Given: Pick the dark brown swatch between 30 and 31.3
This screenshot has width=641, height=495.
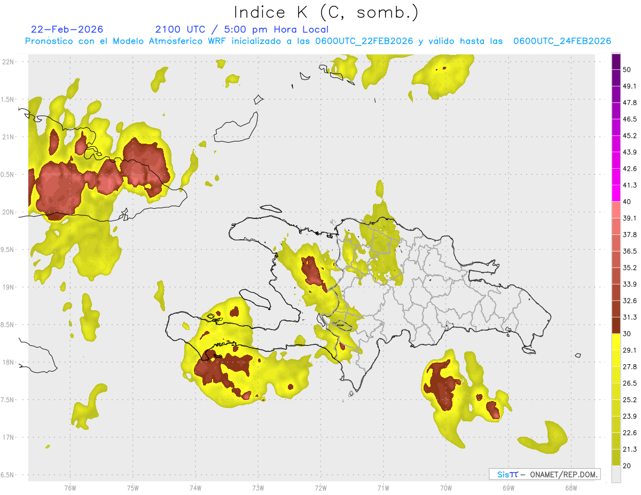Looking at the screenshot, I should click(616, 325).
